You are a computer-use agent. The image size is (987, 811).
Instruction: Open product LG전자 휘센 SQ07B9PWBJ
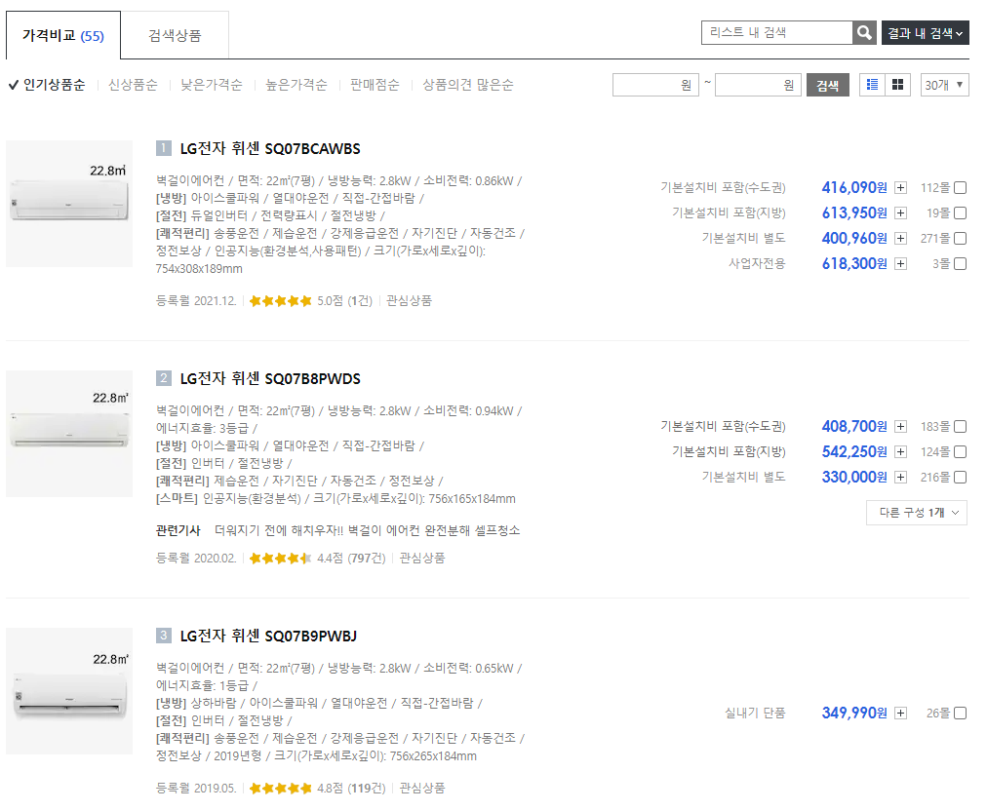click(268, 637)
